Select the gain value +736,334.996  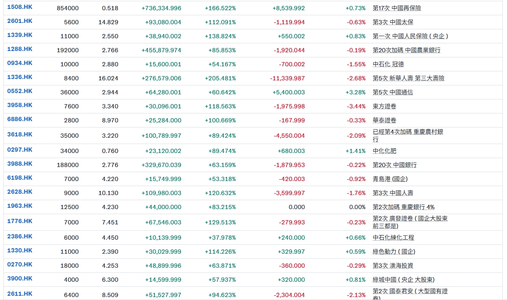pyautogui.click(x=161, y=8)
